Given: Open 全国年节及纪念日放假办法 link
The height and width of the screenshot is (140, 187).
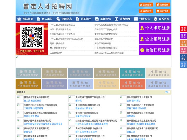Looking at the screenshot, I should [62, 34].
